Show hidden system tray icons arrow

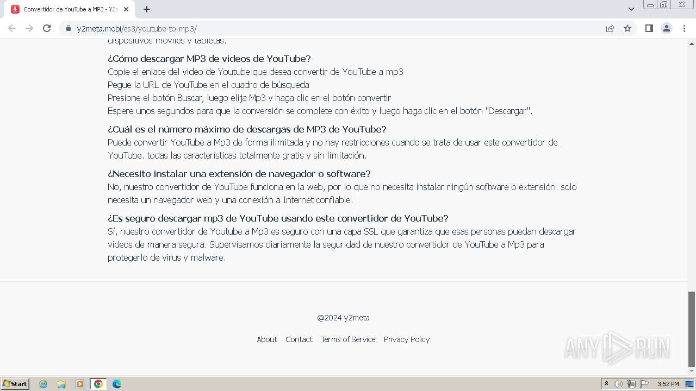coord(606,384)
